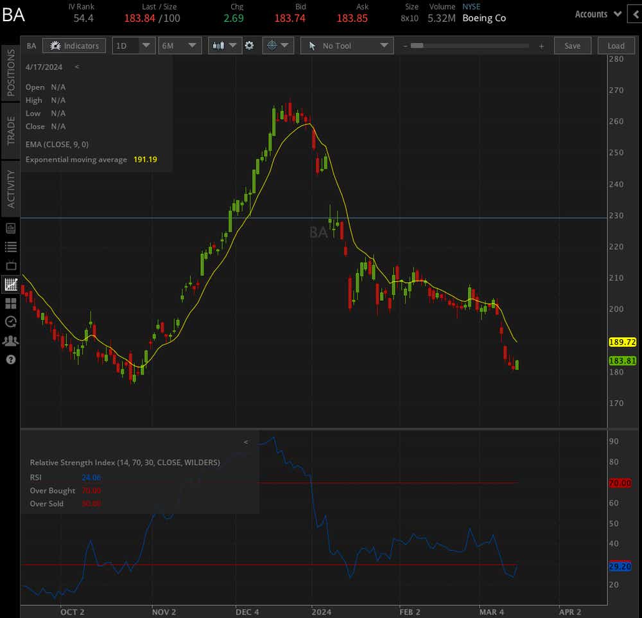Click the zoom out minus icon

(x=405, y=46)
